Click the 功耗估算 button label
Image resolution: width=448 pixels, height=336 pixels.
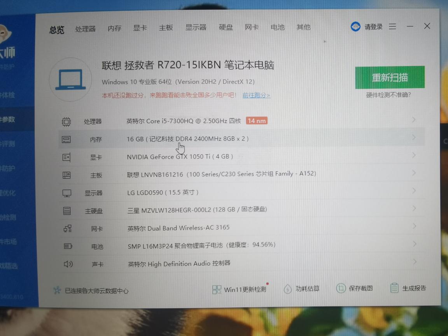tap(308, 289)
